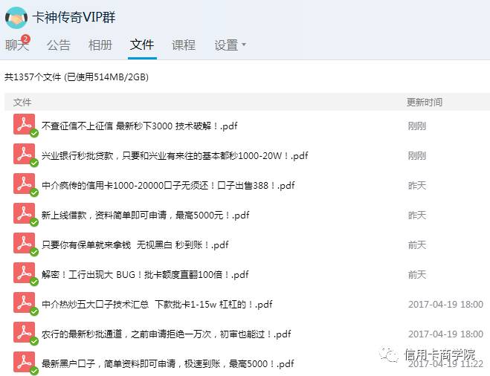
Task: Click PDF icon for 兴业银行秒批贷款 file
Action: (25, 155)
